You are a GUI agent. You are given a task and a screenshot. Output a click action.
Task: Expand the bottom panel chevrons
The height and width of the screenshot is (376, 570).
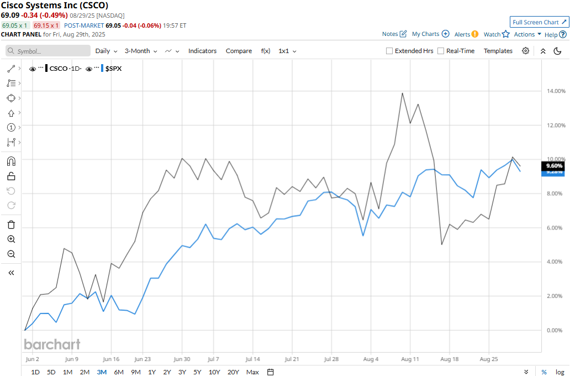(526, 372)
